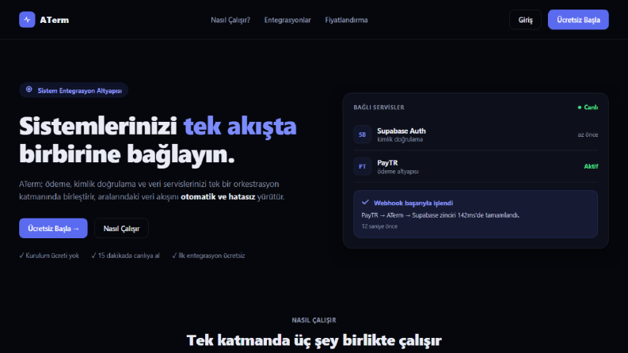628x353 pixels.
Task: Select the PayTR service name
Action: click(387, 163)
